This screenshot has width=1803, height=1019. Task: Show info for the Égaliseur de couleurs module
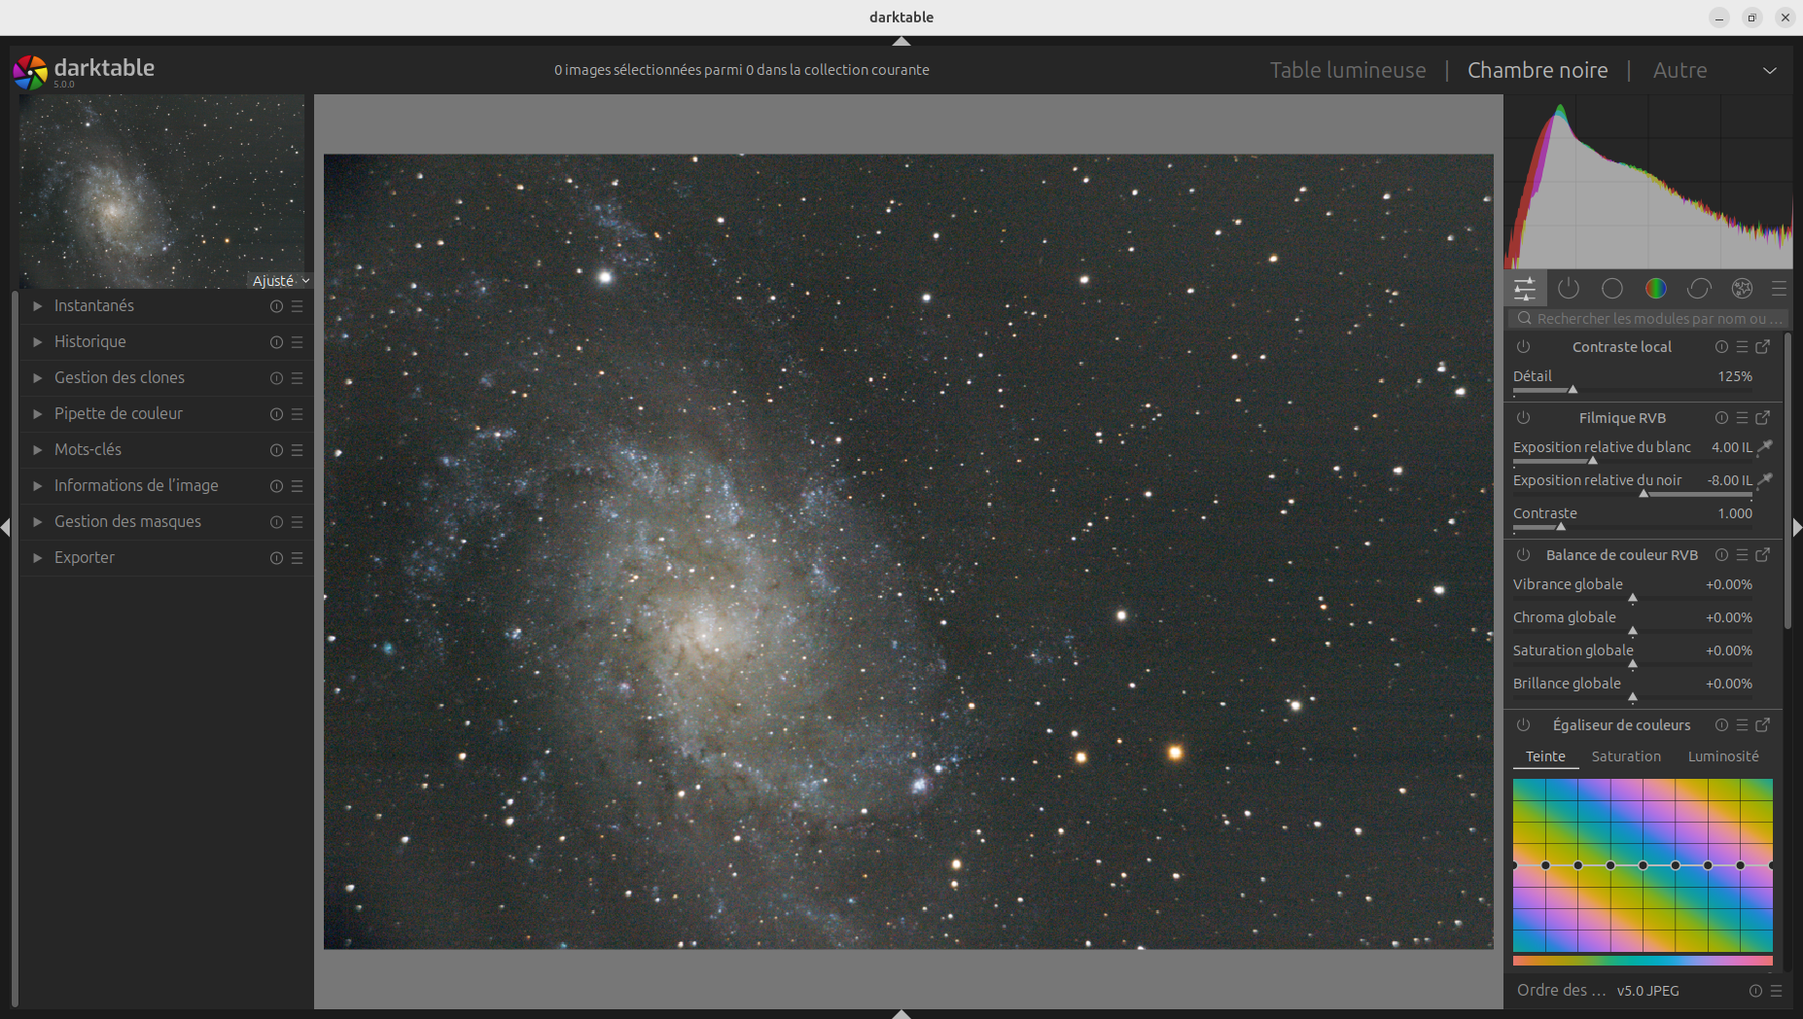point(1722,724)
